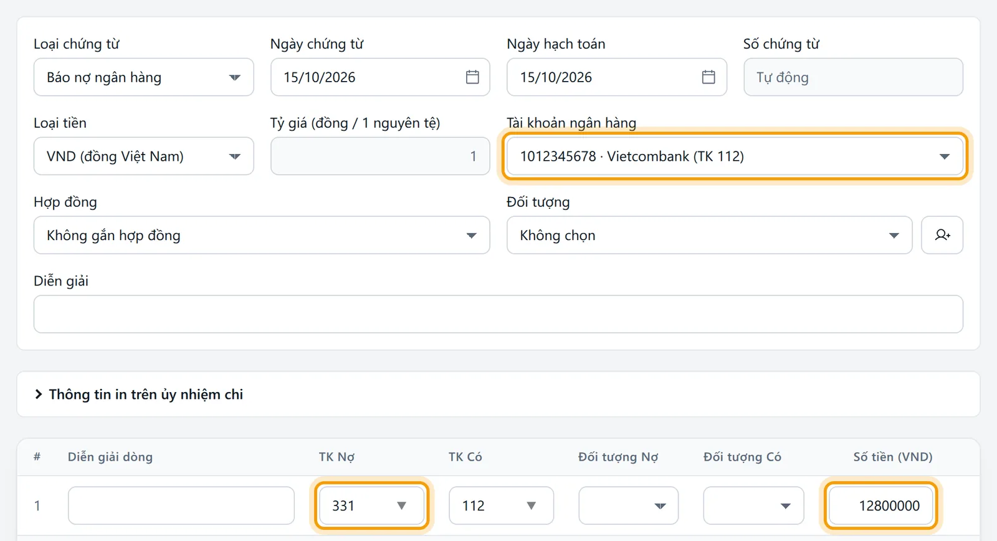Click the Hợp đồng label
The image size is (997, 541).
point(65,202)
